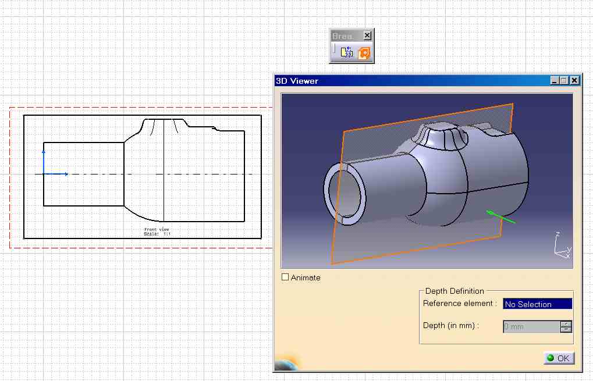Click the Reference element No Selection field
This screenshot has width=593, height=381.
point(537,304)
